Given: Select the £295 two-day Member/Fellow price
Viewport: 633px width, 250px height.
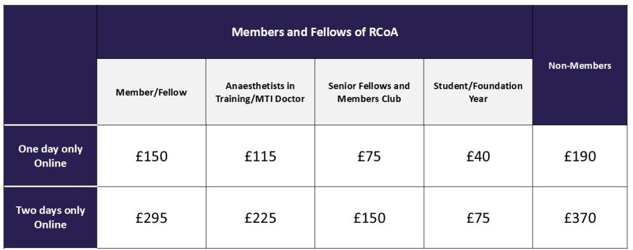Looking at the screenshot, I should [x=151, y=218].
